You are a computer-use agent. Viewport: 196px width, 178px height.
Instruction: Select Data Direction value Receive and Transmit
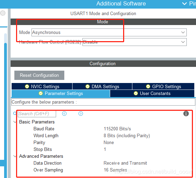(125, 163)
